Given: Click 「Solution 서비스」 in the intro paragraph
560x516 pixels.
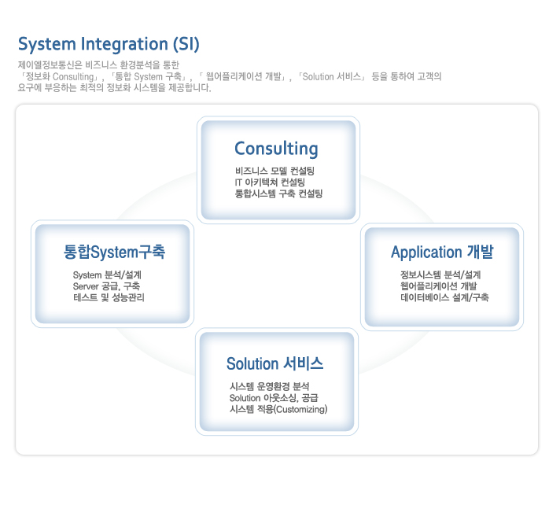Looking at the screenshot, I should click(x=331, y=76).
